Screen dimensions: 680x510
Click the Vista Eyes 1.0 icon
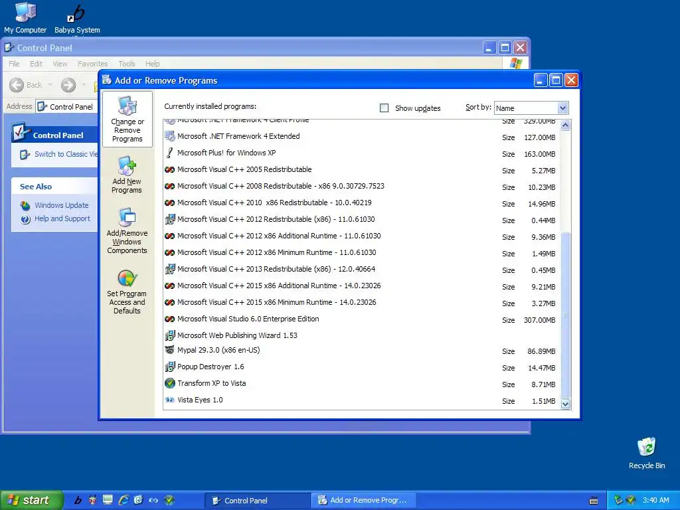coord(169,400)
